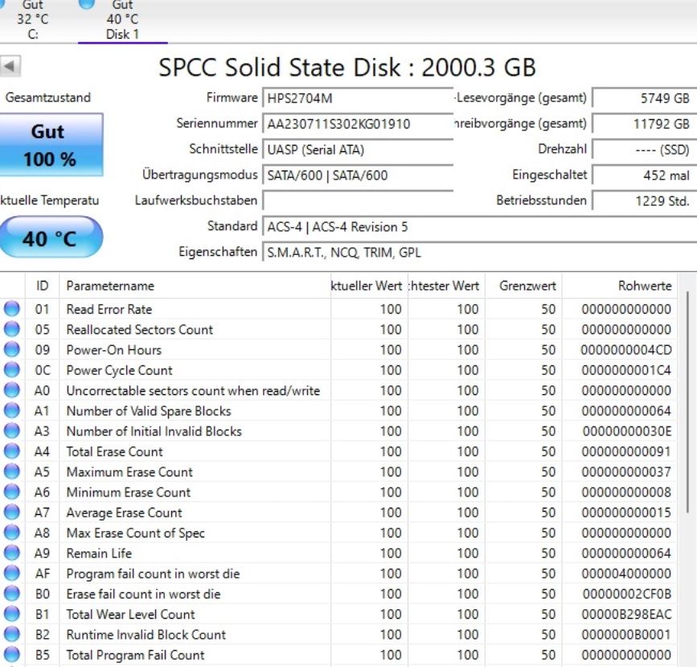The image size is (697, 667).
Task: Click the Grenzwert column header
Action: tap(523, 286)
